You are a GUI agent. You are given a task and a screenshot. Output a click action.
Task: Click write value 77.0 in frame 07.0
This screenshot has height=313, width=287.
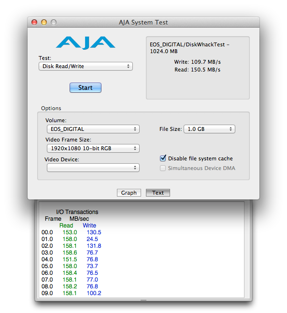pos(92,280)
